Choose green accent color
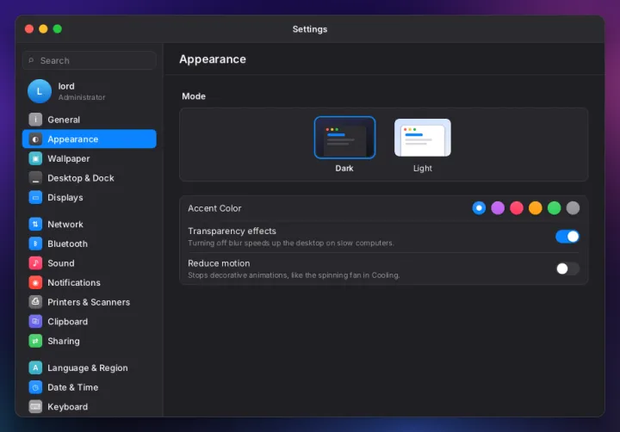 pos(554,208)
